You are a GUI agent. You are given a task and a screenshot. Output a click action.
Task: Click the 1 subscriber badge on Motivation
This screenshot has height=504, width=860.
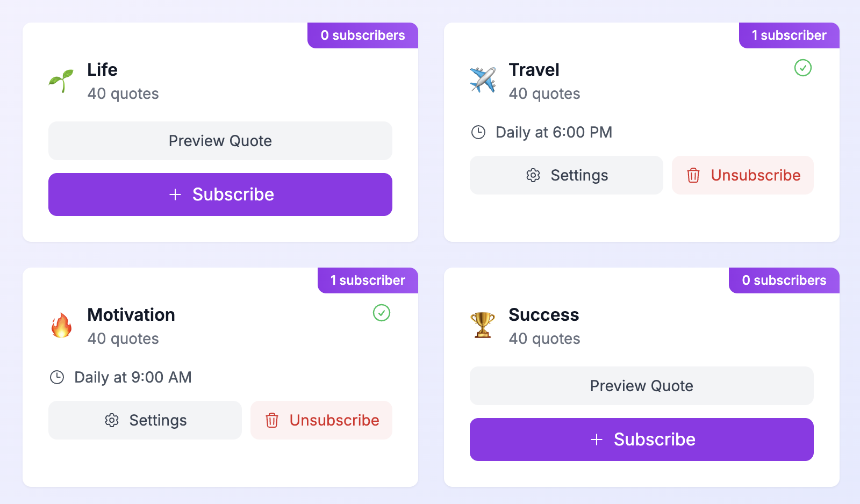(368, 280)
